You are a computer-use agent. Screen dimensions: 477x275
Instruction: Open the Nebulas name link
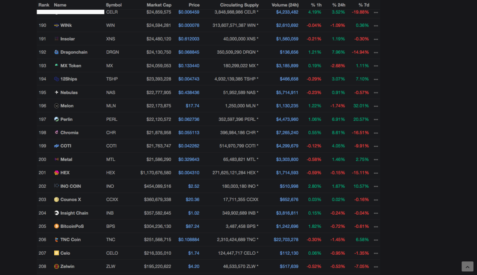tap(69, 92)
